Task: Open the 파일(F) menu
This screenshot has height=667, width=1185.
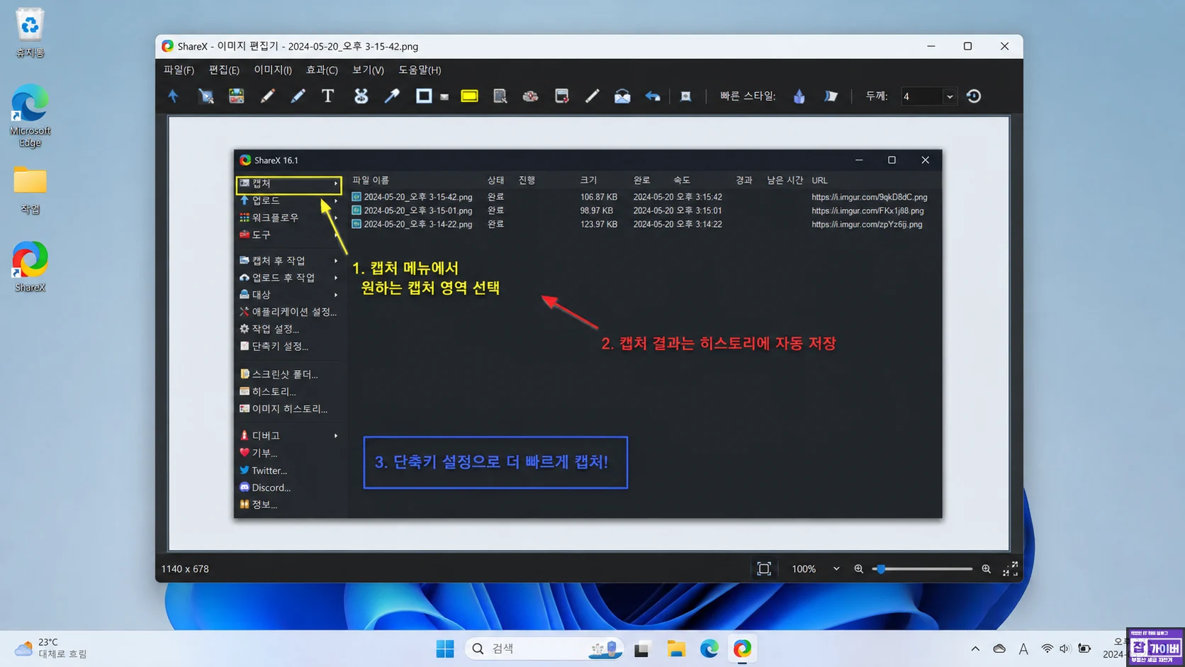Action: 179,69
